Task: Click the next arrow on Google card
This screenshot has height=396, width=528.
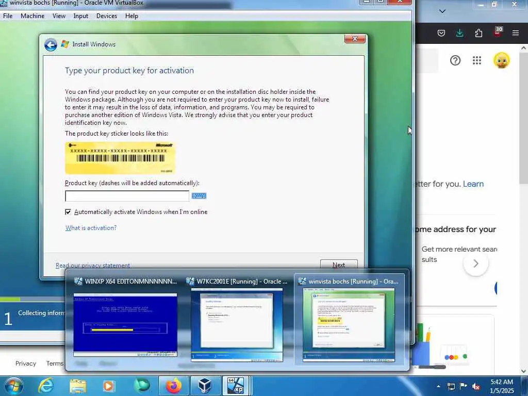Action: pos(475,263)
